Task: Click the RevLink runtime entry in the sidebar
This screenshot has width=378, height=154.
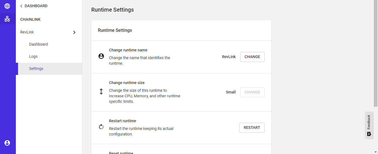Action: (27, 32)
